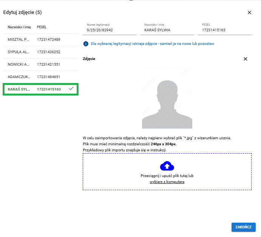Click the PESEL input field

[226, 29]
